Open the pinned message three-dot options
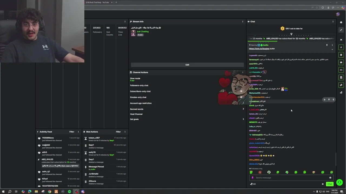The height and width of the screenshot is (194, 346). coord(332,45)
